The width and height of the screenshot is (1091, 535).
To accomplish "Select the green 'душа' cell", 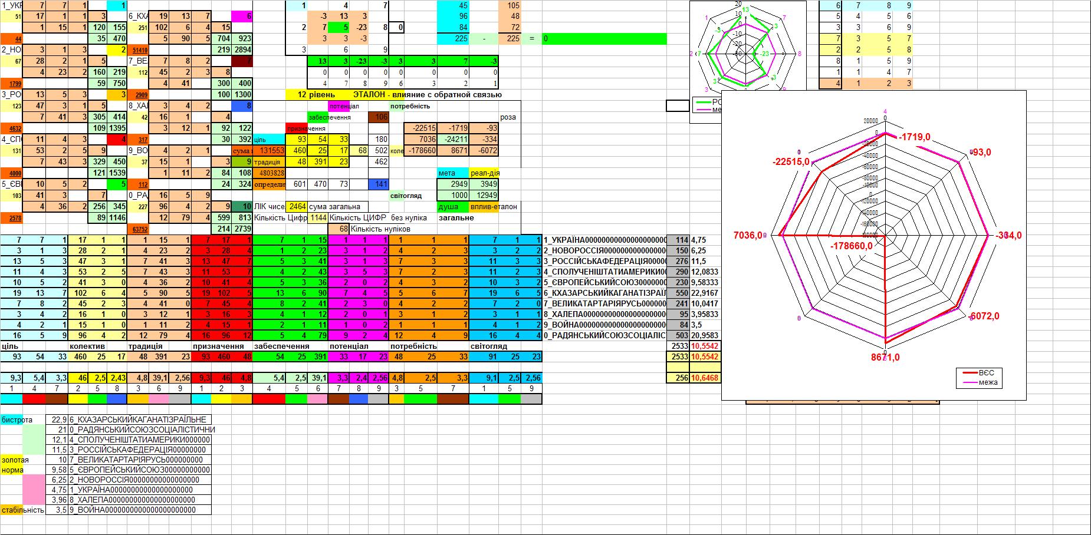I will 453,207.
